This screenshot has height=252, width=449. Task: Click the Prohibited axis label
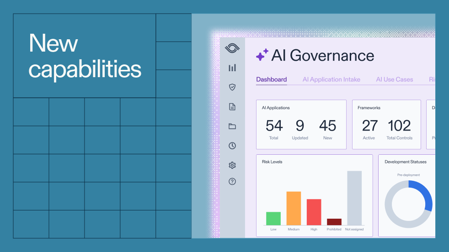click(x=334, y=230)
